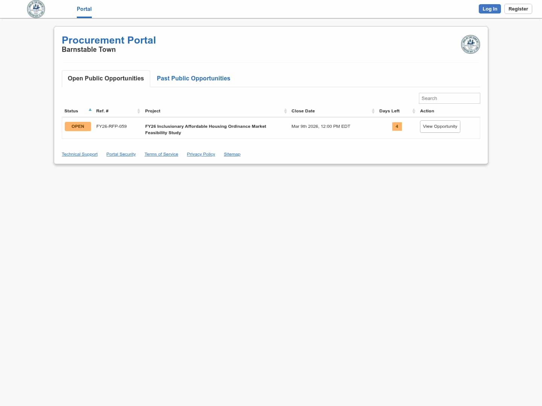Click the Log In button
Screen dimensions: 542x406
click(490, 9)
